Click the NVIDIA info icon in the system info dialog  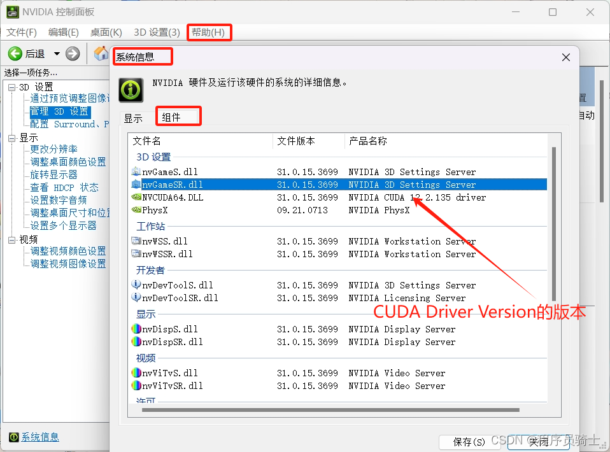(x=131, y=90)
